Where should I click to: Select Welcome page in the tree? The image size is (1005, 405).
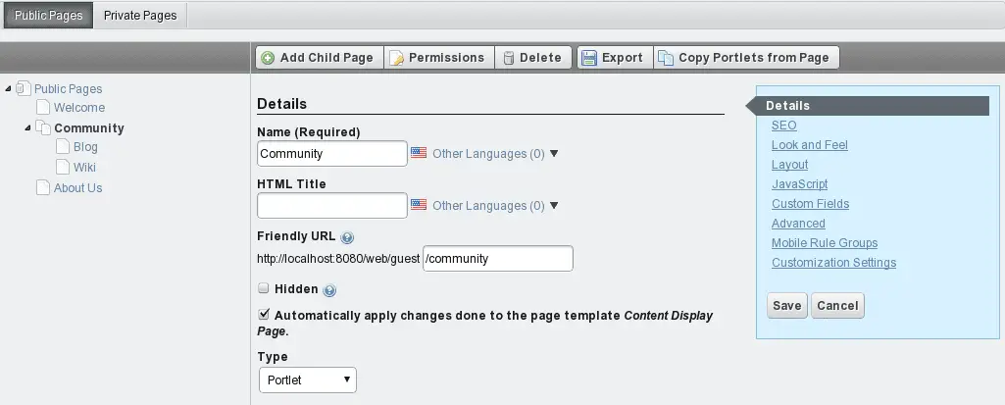pyautogui.click(x=78, y=108)
